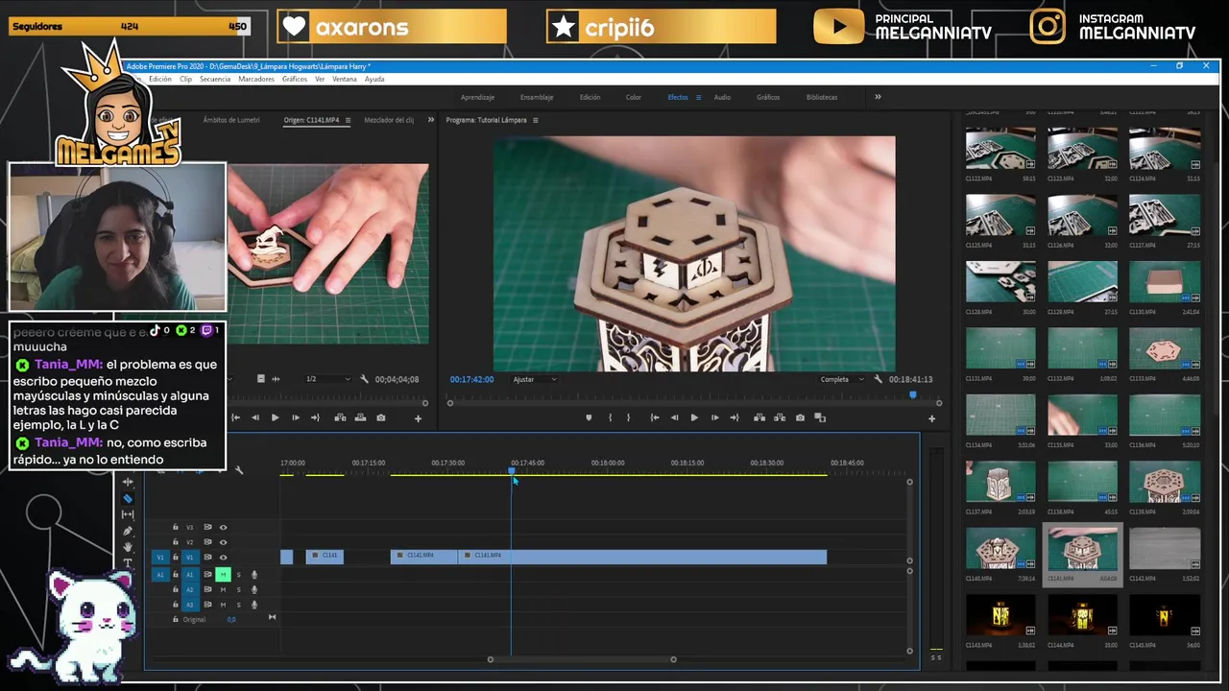Show more workspaces chevron
This screenshot has height=691, width=1229.
click(x=878, y=97)
